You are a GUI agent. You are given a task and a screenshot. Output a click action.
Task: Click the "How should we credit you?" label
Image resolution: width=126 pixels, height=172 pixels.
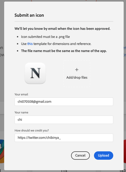click(x=32, y=130)
